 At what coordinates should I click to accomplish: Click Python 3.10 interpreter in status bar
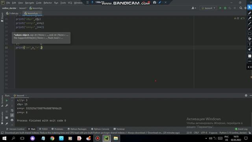pyautogui.click(x=233, y=133)
